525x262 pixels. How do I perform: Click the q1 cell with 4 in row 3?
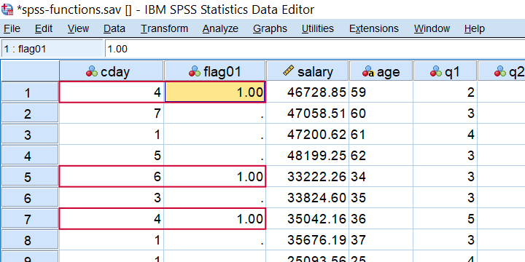[x=445, y=135]
